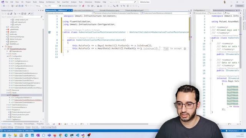This screenshot has width=246, height=138.
Task: Click the 1 reference CodeLens above constructor
Action: pos(72,38)
